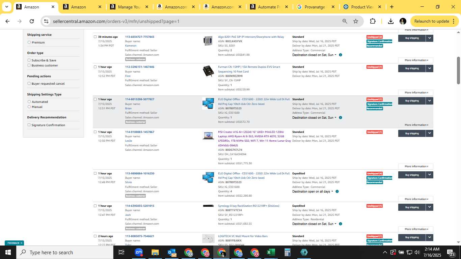Close the FEEDBACK widget using the X
The image size is (461, 259).
(x=21, y=243)
